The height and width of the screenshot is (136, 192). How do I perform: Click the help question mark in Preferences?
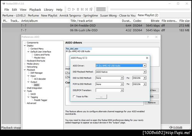148,37
